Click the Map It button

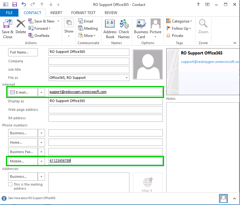click(x=148, y=182)
